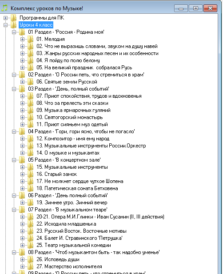Click folder icon of '01. Мелодия'

(x=30, y=39)
